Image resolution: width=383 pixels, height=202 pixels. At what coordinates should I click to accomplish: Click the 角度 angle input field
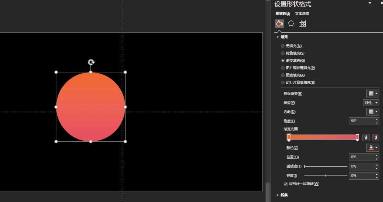361,121
